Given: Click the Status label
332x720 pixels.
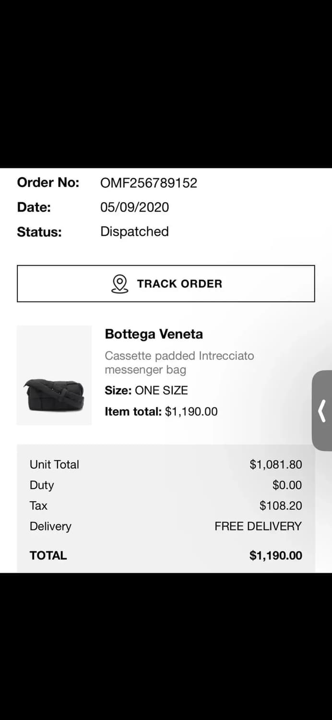Looking at the screenshot, I should click(x=39, y=232).
